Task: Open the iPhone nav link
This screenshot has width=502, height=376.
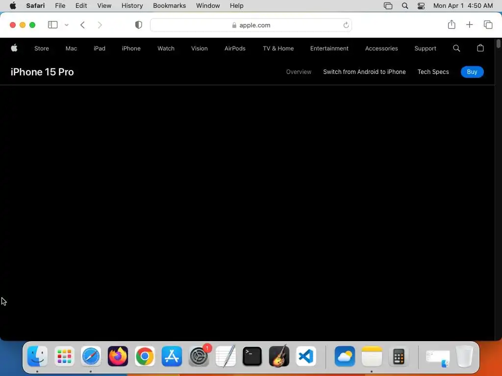Action: coord(131,48)
